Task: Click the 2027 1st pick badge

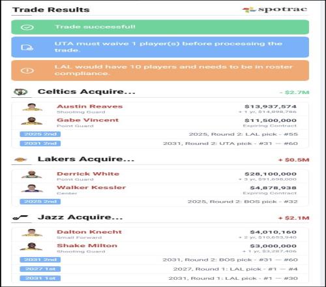Action: click(x=40, y=269)
